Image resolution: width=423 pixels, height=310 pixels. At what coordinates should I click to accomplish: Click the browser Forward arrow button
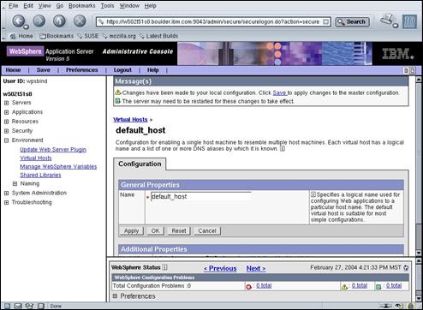[x=39, y=21]
